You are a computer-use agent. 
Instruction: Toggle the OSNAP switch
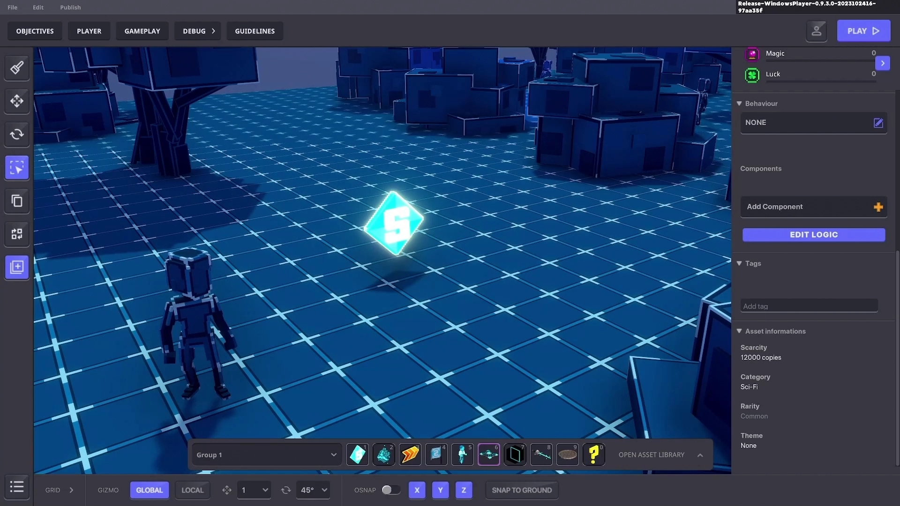point(390,490)
